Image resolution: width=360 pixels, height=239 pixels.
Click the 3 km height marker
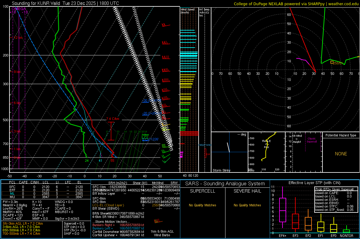coord(17,131)
